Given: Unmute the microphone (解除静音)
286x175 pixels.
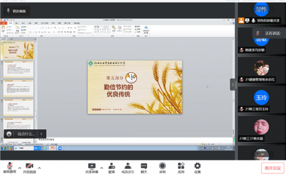Looking at the screenshot, I should pos(10,167).
